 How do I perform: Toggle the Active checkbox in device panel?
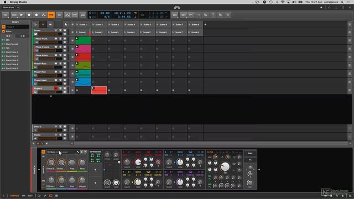[x=3, y=32]
